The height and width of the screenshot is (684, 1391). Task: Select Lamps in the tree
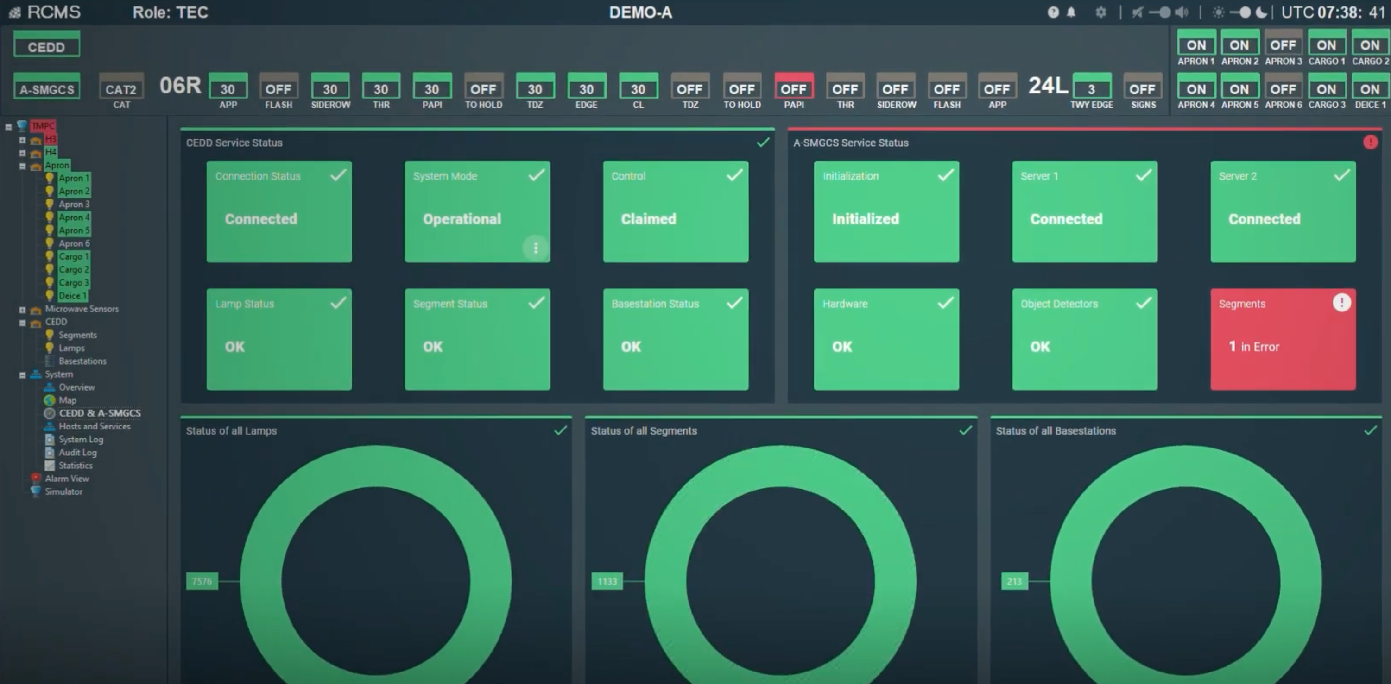[x=72, y=348]
